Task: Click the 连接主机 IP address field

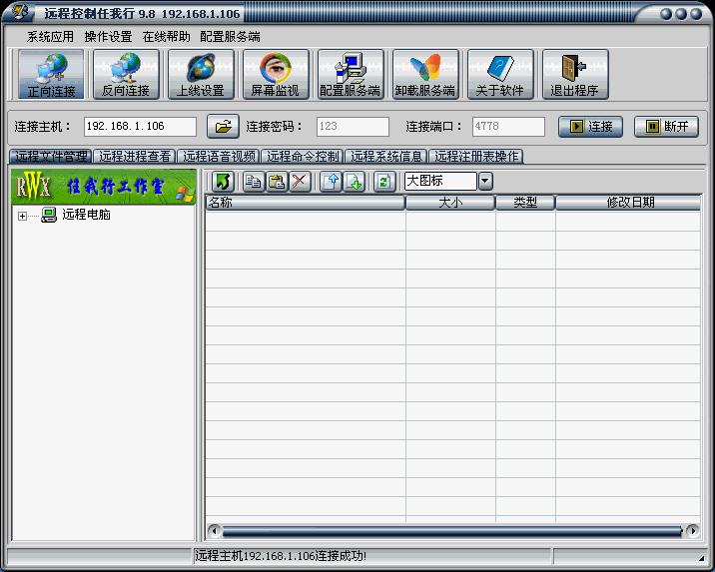Action: click(x=140, y=127)
